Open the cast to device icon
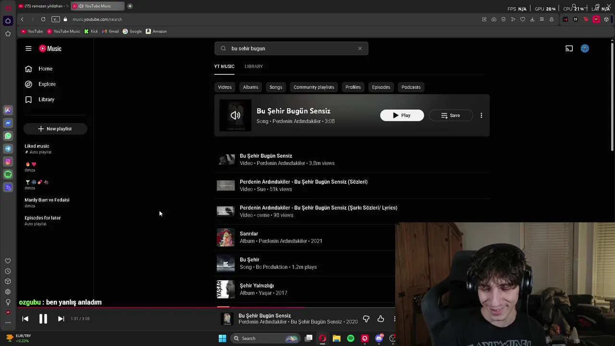The image size is (615, 346). click(x=569, y=49)
